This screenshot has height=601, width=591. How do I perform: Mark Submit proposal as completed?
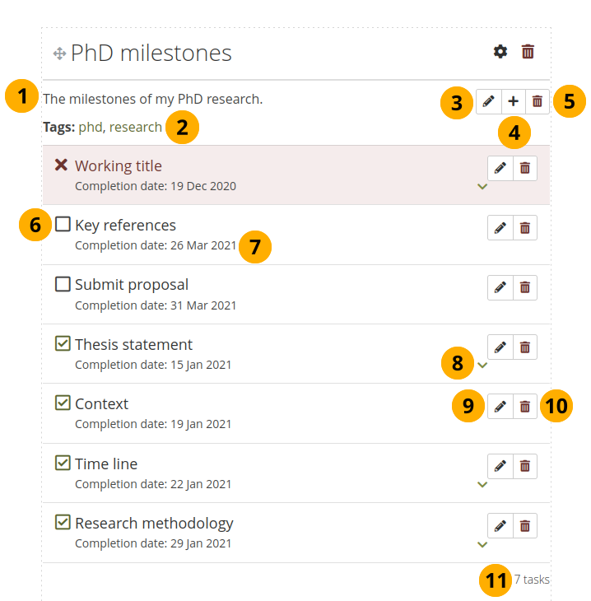(x=63, y=284)
